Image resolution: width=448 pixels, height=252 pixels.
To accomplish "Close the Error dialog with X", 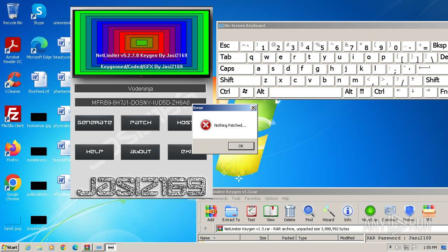I will pyautogui.click(x=253, y=108).
